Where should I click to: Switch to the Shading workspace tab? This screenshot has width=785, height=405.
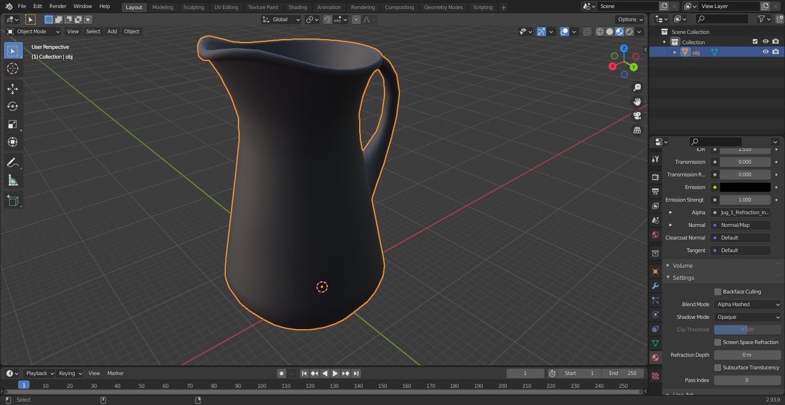[298, 7]
